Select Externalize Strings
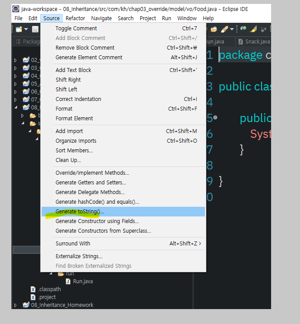 (123, 256)
